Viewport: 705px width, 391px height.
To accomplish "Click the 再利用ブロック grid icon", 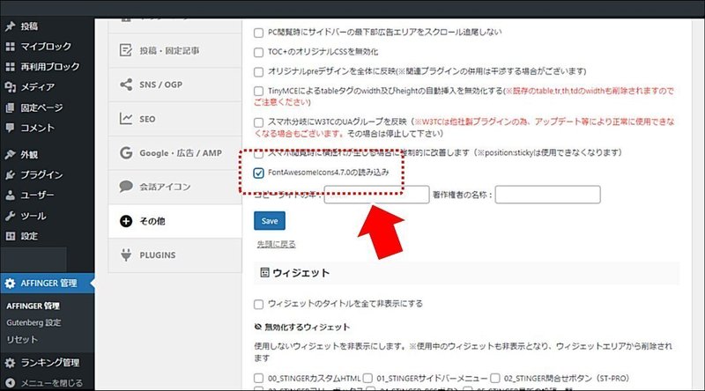I will (x=10, y=67).
